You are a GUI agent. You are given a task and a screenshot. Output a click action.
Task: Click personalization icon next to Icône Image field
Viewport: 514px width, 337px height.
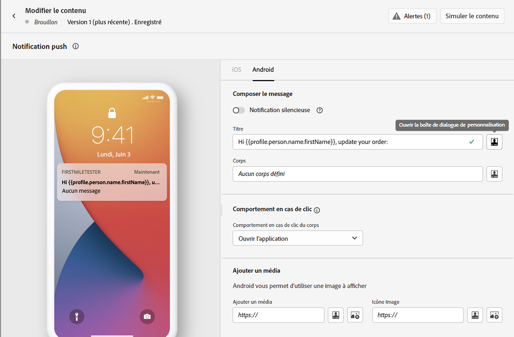[475, 315]
